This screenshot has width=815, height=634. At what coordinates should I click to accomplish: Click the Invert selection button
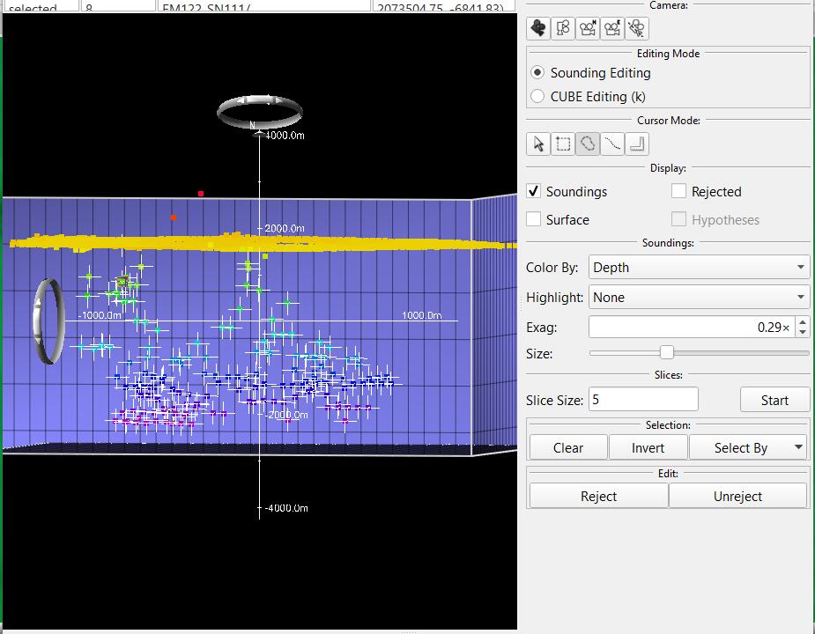[648, 447]
